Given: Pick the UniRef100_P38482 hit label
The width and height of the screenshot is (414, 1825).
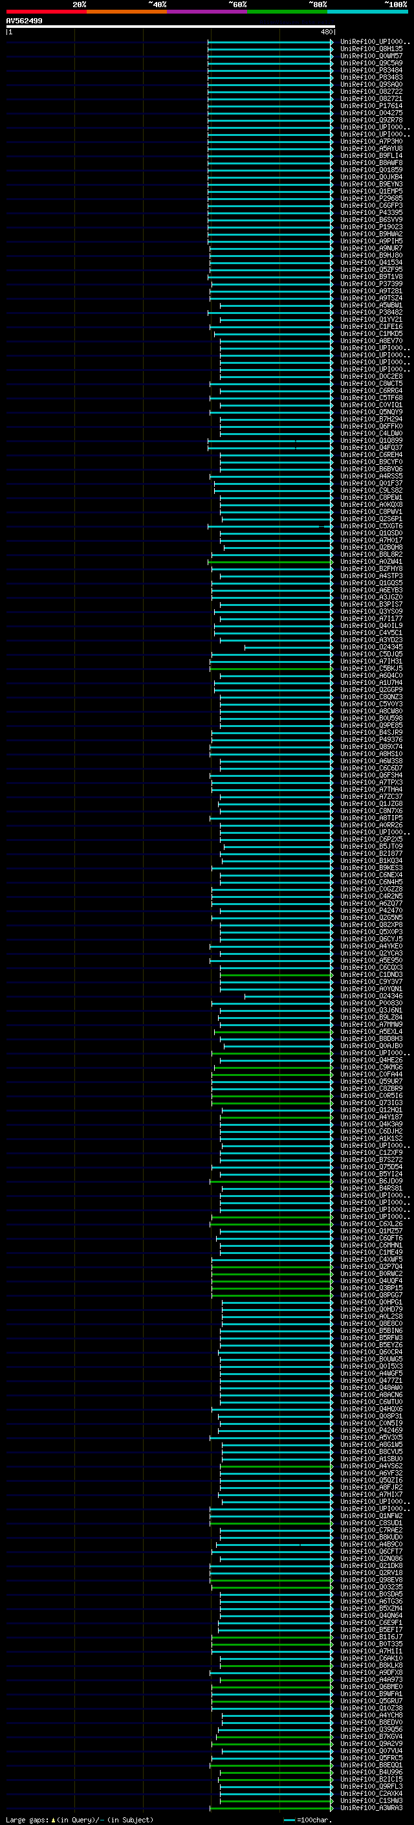Looking at the screenshot, I should pyautogui.click(x=371, y=313).
